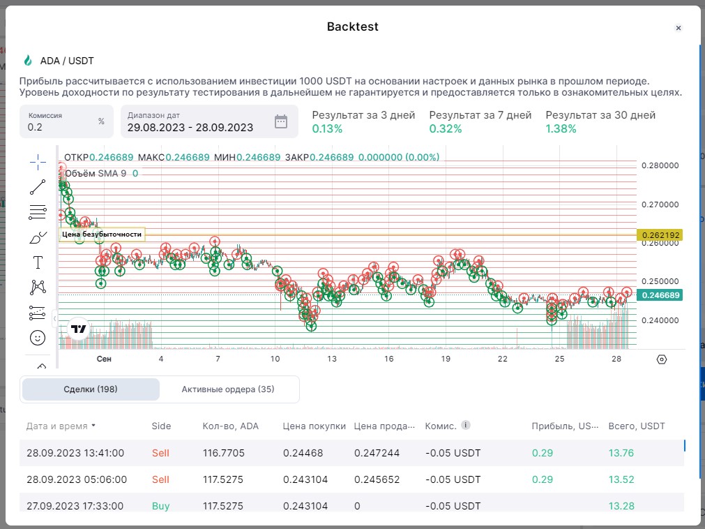Select the trend line drawing tool
This screenshot has width=705, height=529.
tap(38, 187)
